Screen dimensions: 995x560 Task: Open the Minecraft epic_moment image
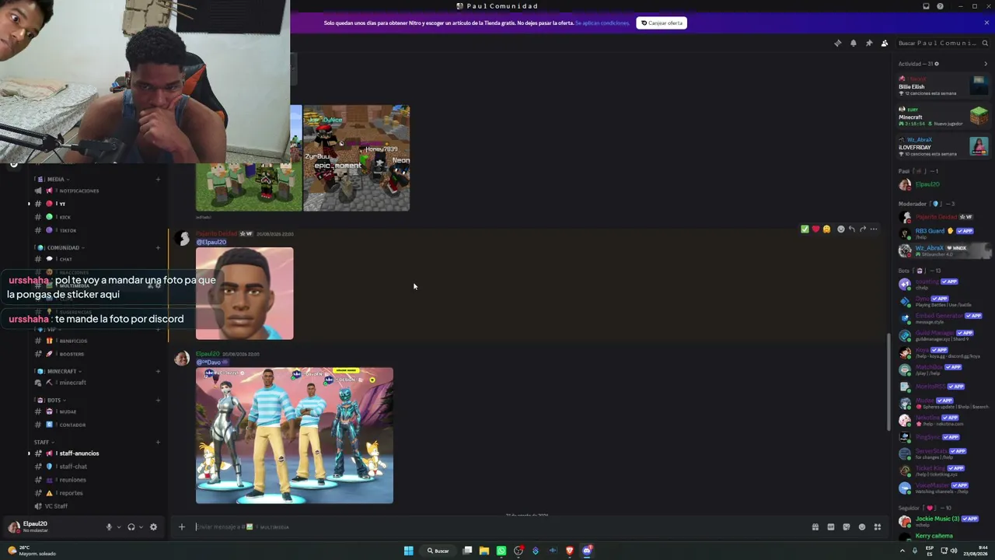356,158
